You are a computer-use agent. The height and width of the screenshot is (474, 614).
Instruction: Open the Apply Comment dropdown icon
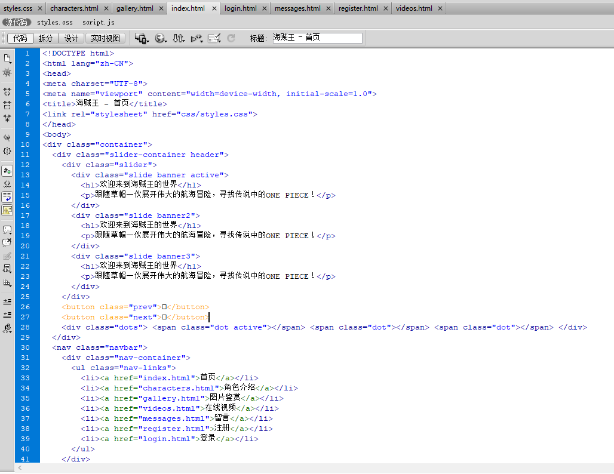pyautogui.click(x=7, y=230)
